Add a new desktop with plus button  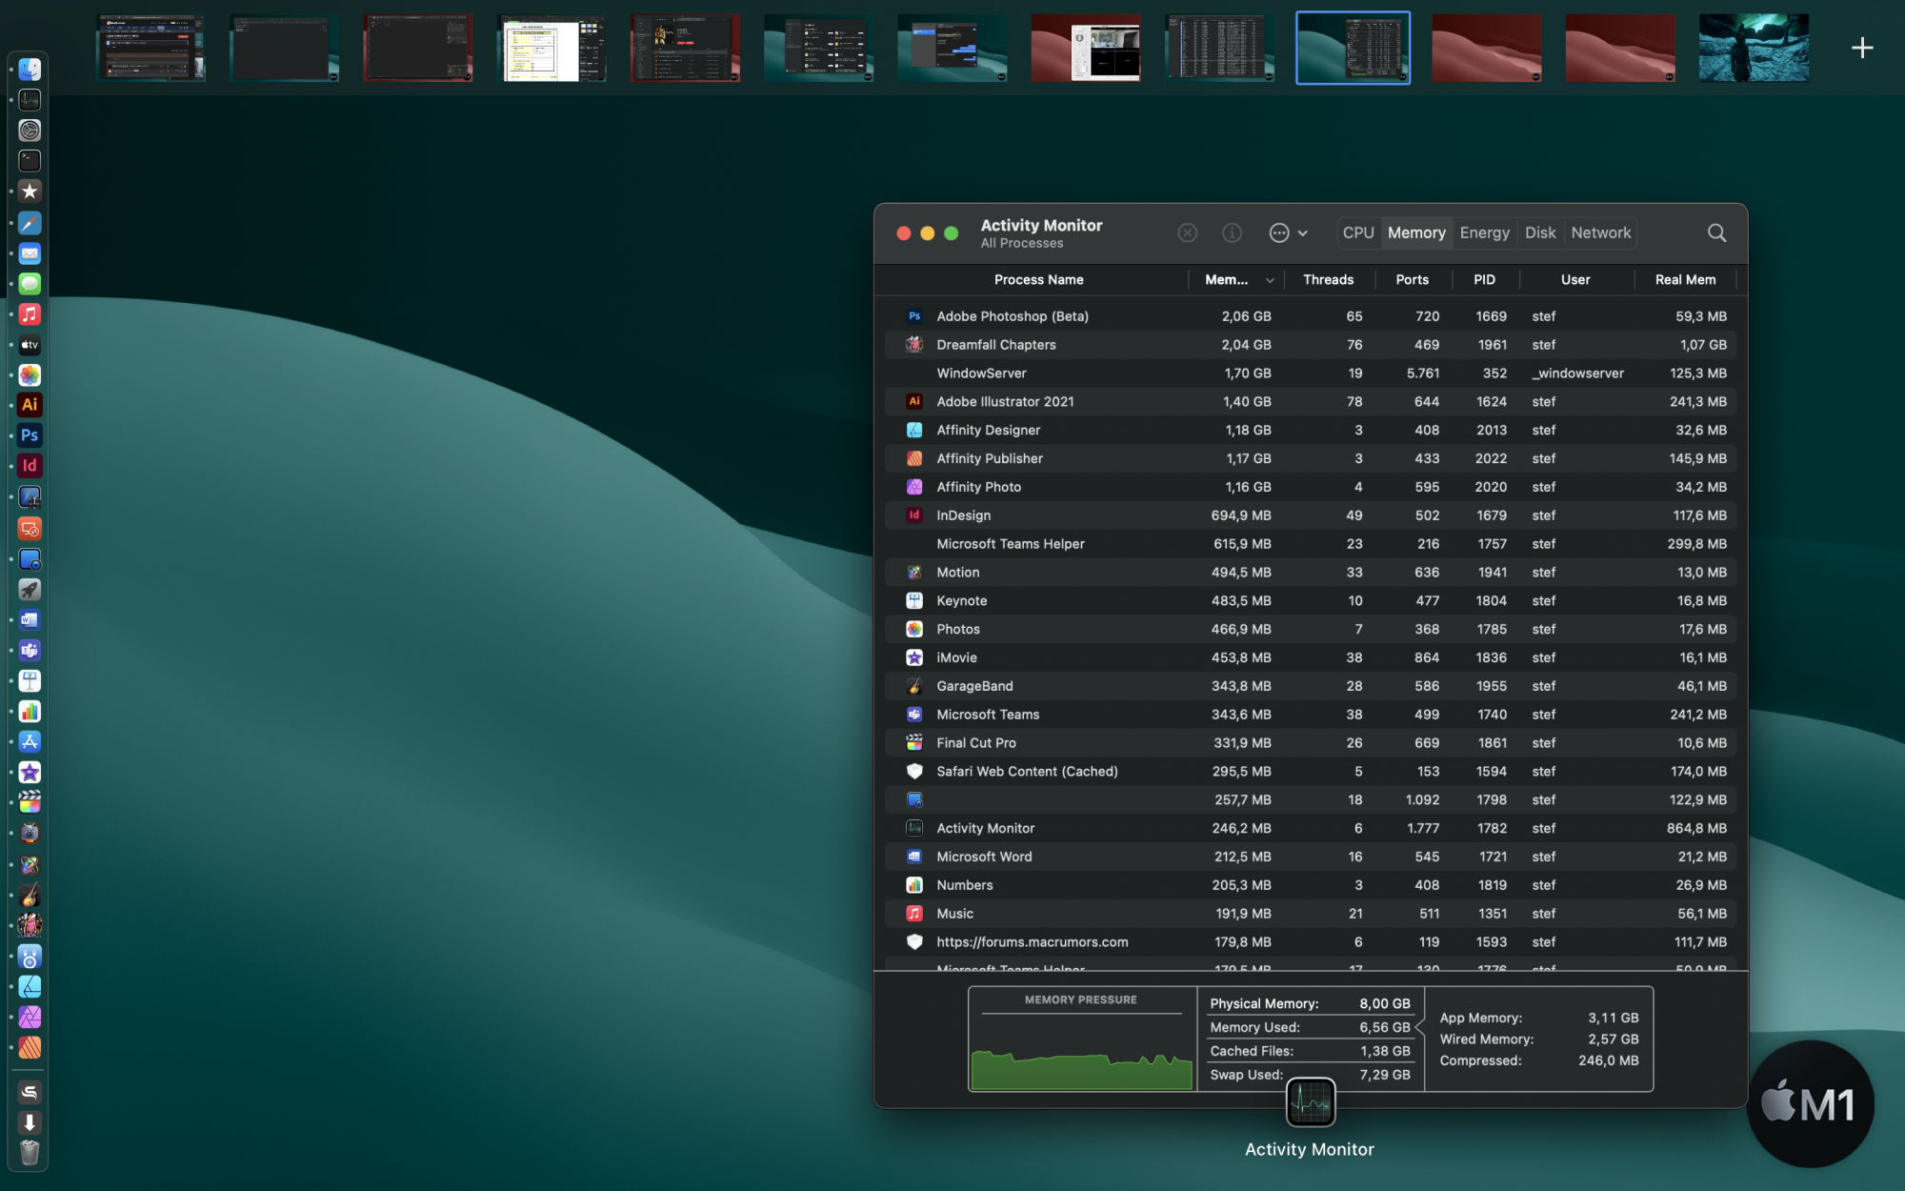click(1862, 48)
